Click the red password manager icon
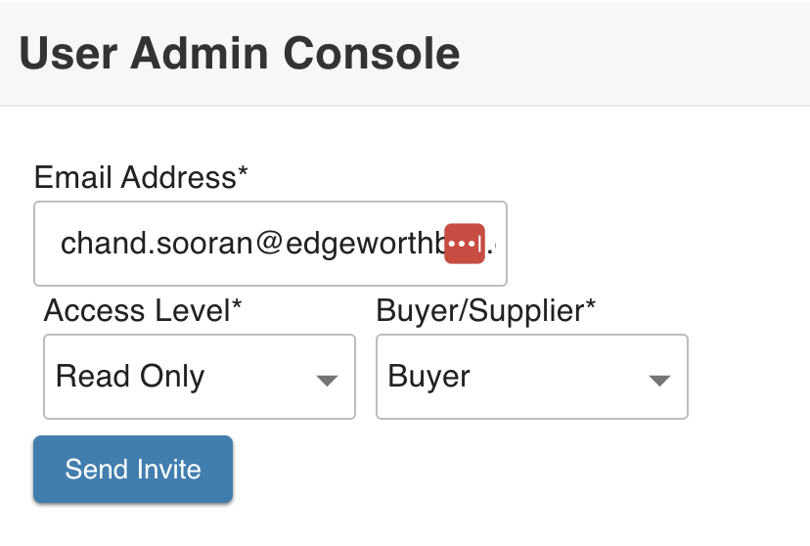The height and width of the screenshot is (546, 810). click(465, 243)
